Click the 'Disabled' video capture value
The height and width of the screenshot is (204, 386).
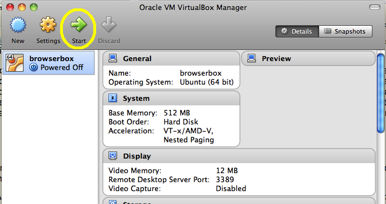(x=231, y=188)
